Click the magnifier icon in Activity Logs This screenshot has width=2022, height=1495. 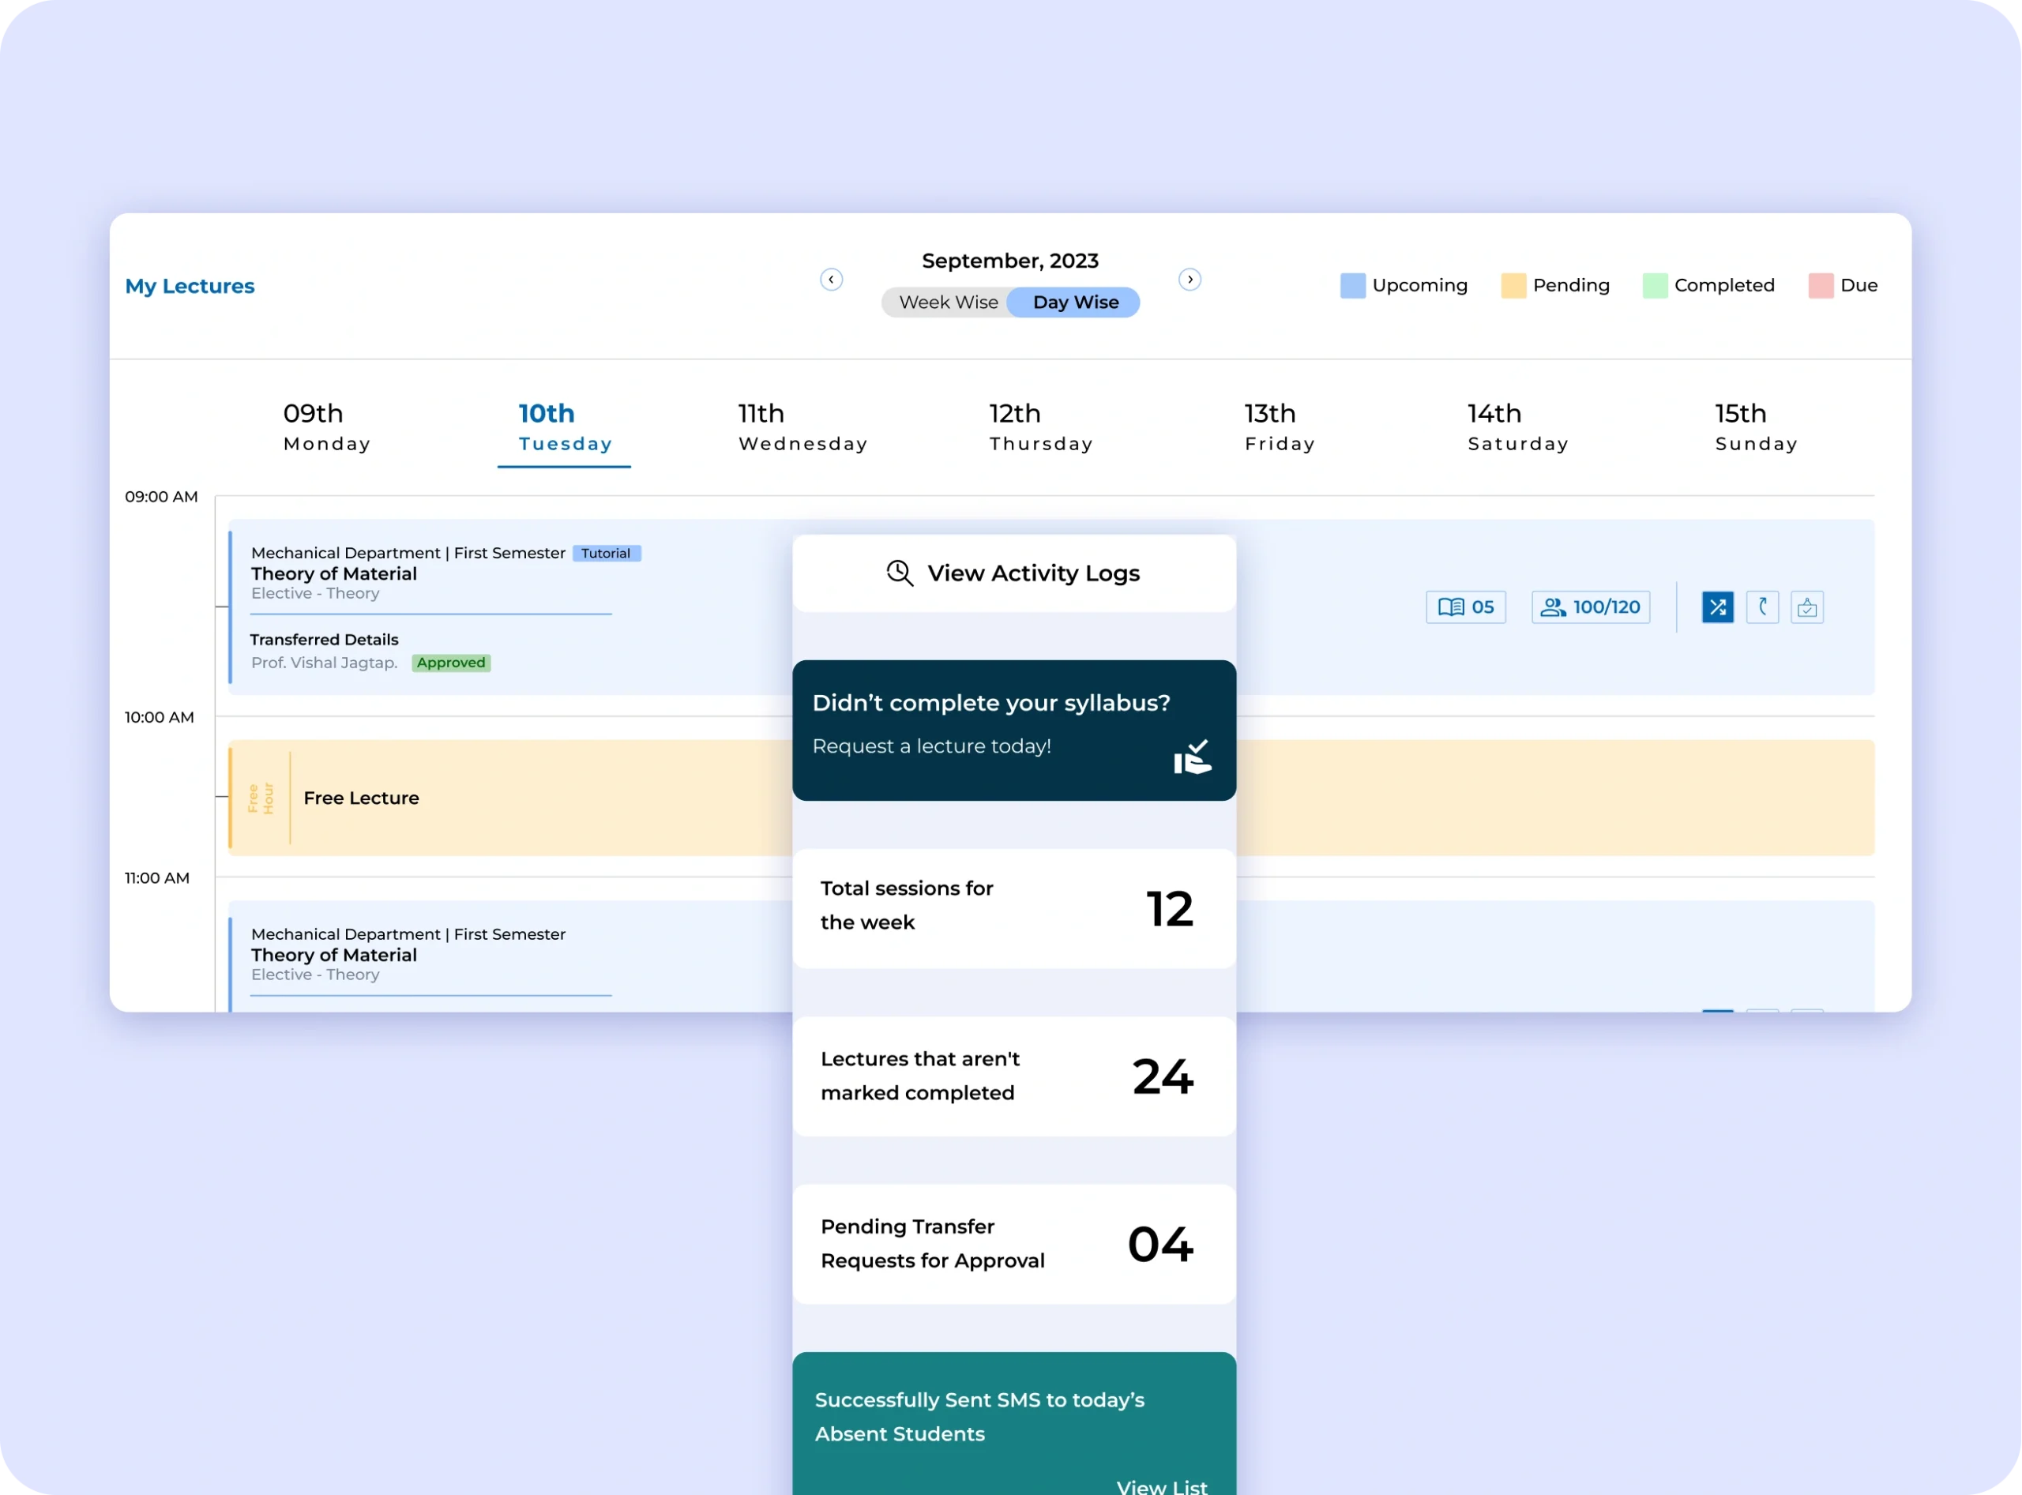point(899,573)
